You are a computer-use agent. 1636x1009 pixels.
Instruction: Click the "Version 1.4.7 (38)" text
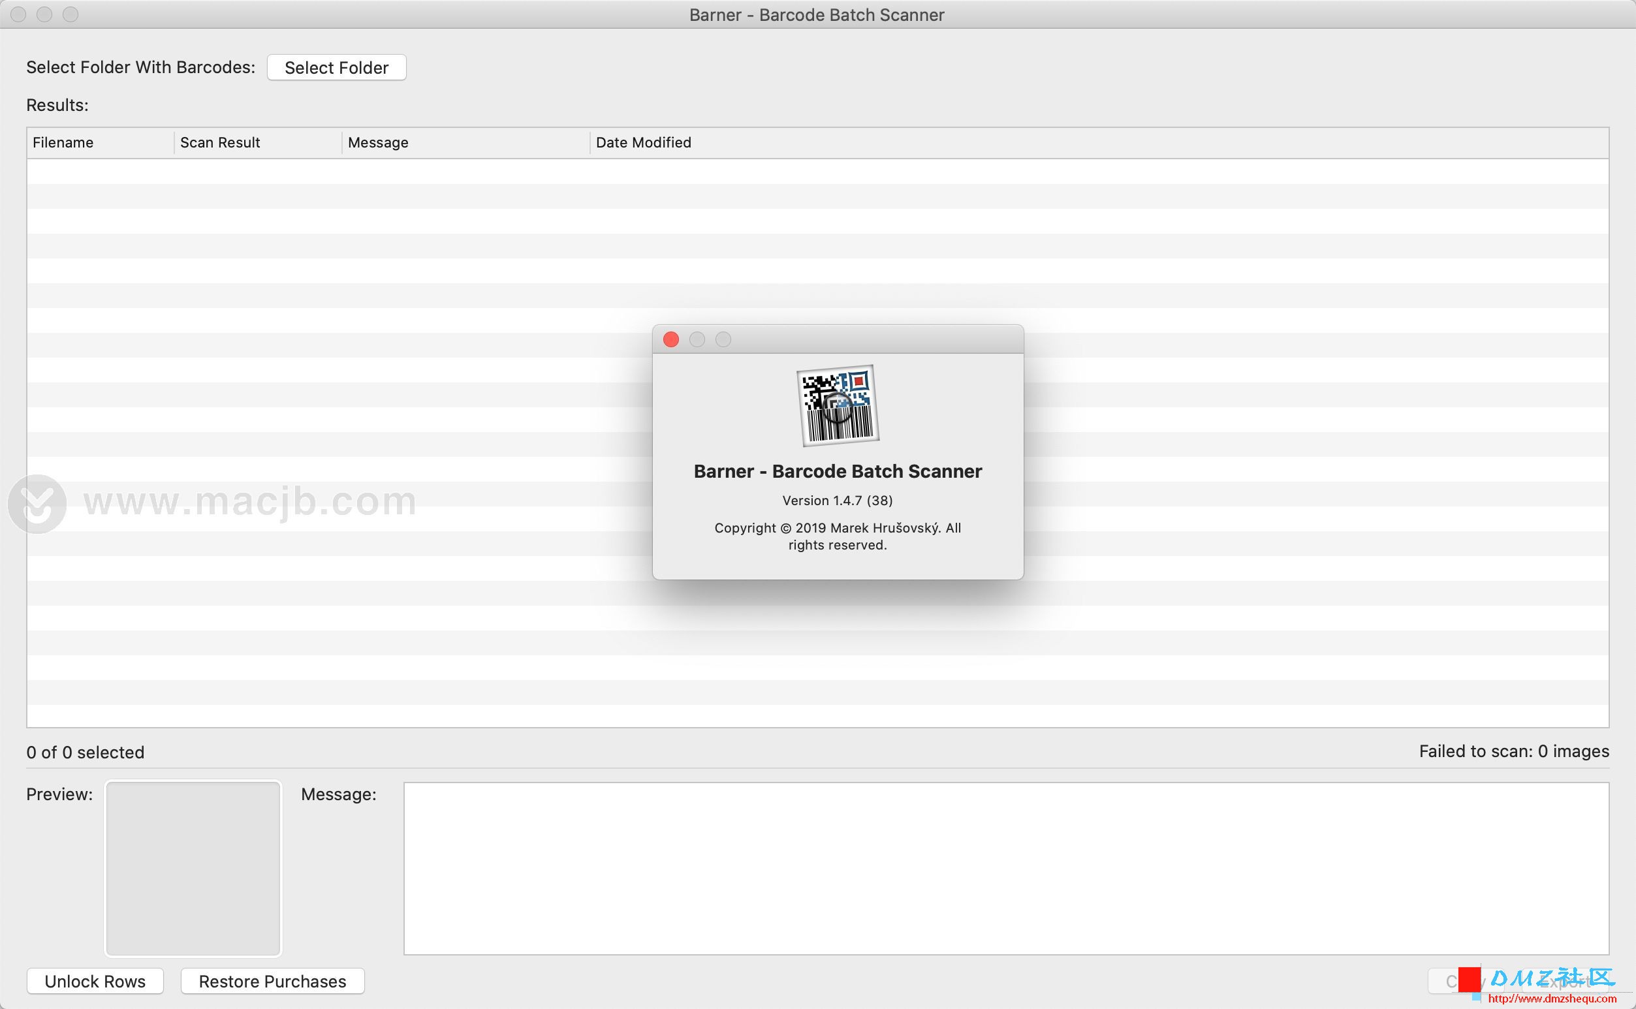837,501
